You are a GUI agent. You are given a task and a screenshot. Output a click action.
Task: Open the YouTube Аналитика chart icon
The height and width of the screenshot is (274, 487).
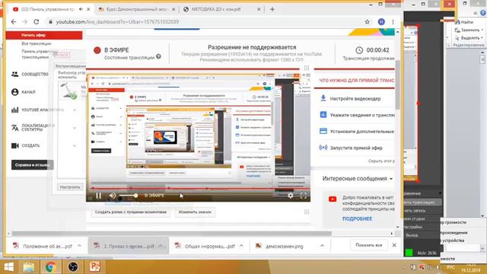click(x=15, y=110)
